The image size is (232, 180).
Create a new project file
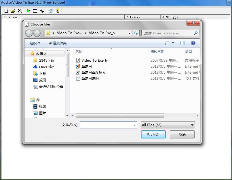6,11
